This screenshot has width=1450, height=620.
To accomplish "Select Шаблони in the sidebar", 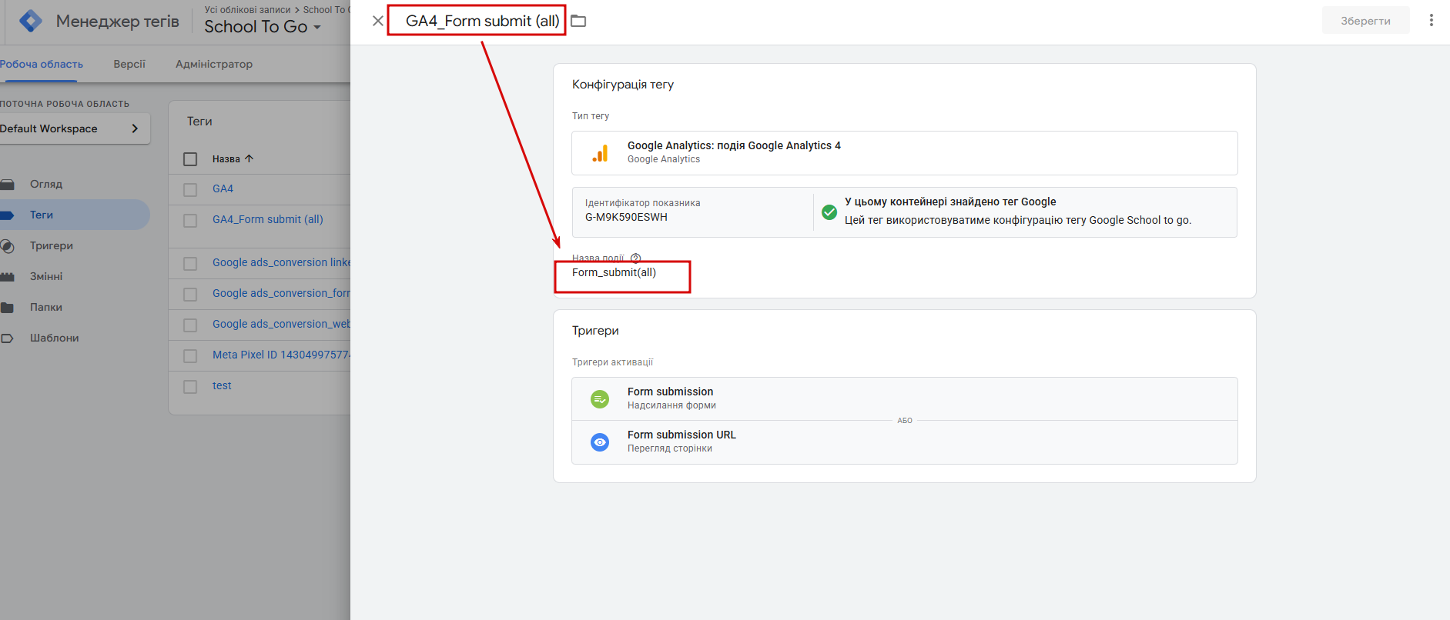I will pos(54,338).
